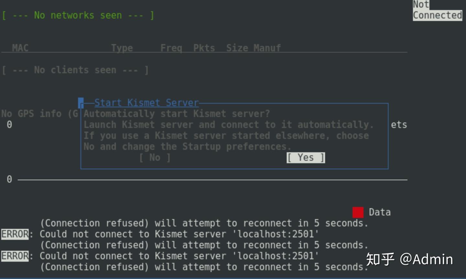Click the Zhihu watermark logo
This screenshot has height=279, width=466.
380,259
